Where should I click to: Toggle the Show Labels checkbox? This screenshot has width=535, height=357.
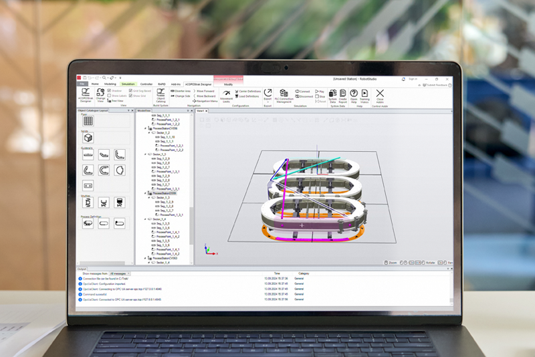[110, 96]
